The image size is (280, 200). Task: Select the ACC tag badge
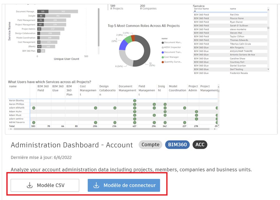click(200, 145)
